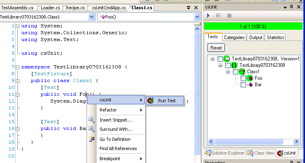This screenshot has height=163, width=305.
Task: Click Run Test in the csUnit submenu
Action: [x=165, y=101]
